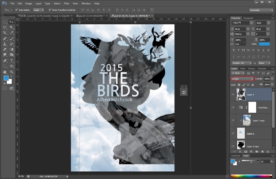
Task: Expand the Bold font style dropdown
Action: (x=264, y=23)
